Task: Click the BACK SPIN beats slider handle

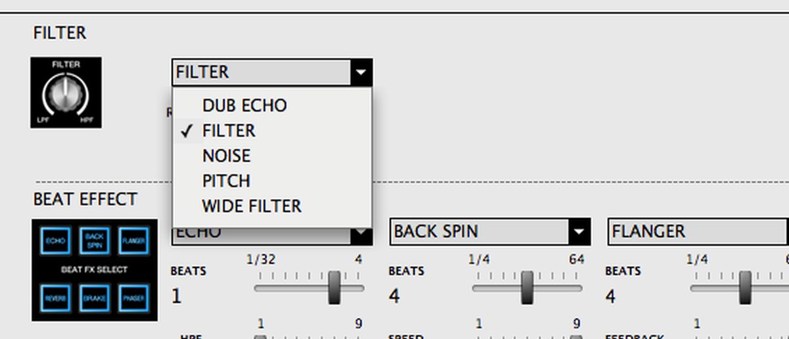Action: click(x=527, y=287)
